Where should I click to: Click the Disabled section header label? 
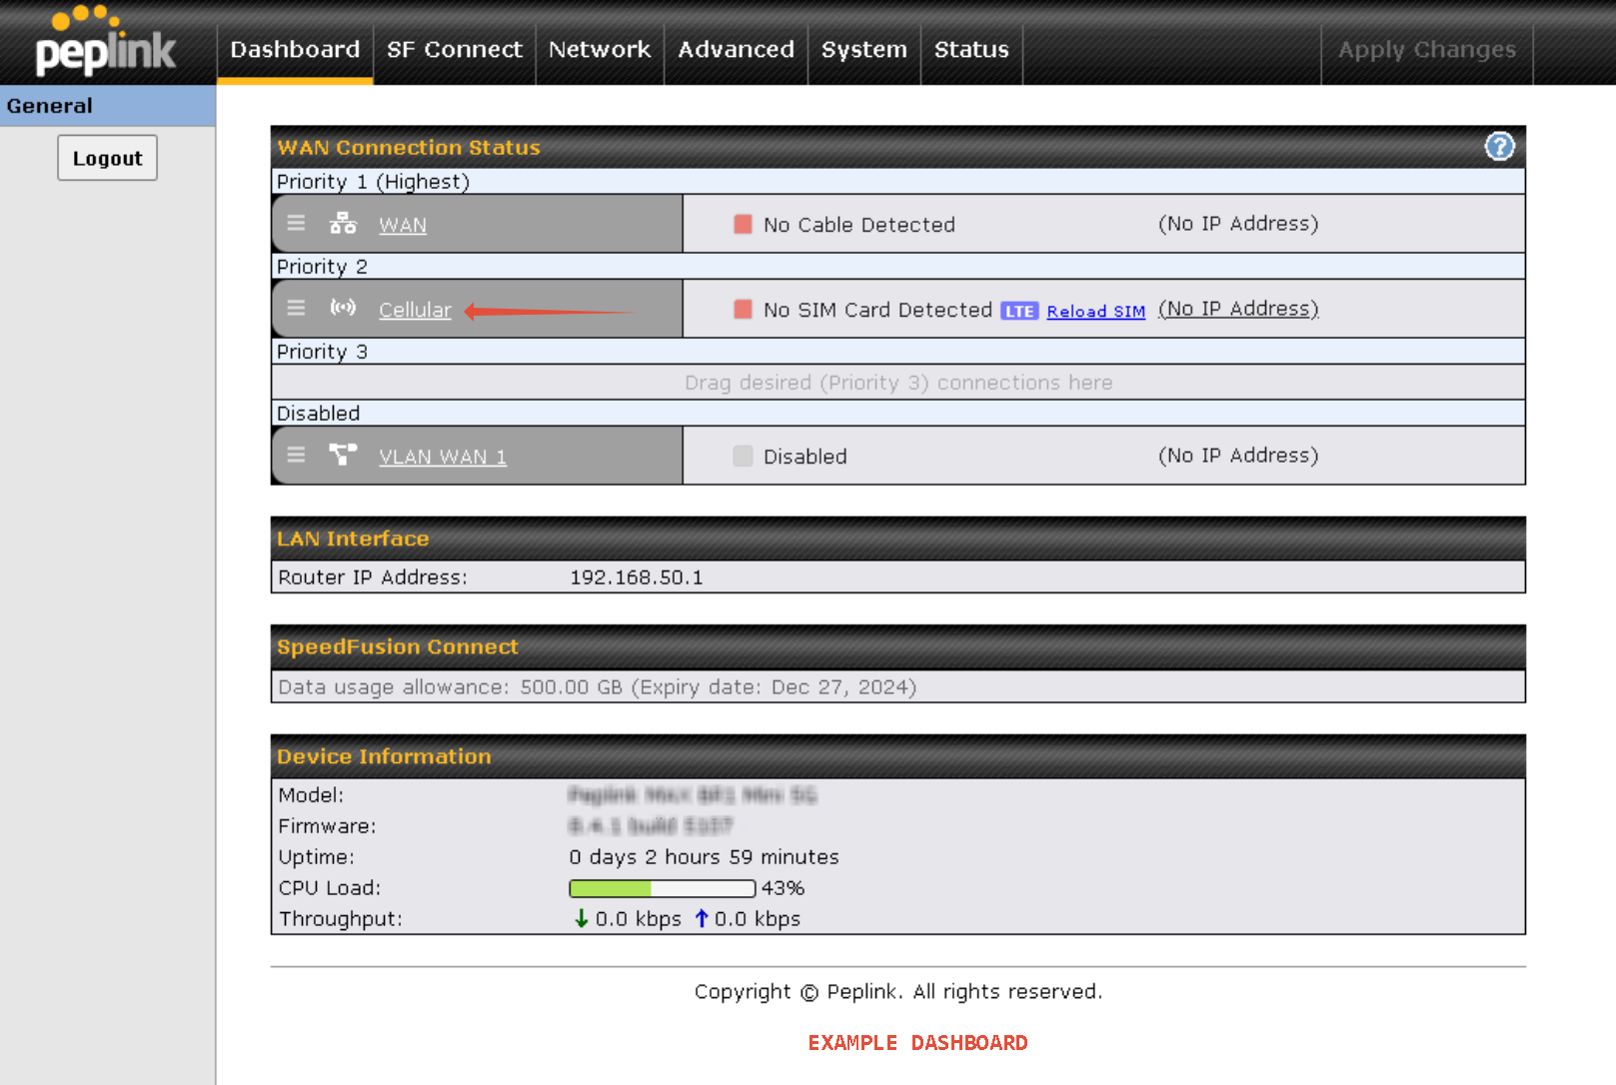point(318,414)
